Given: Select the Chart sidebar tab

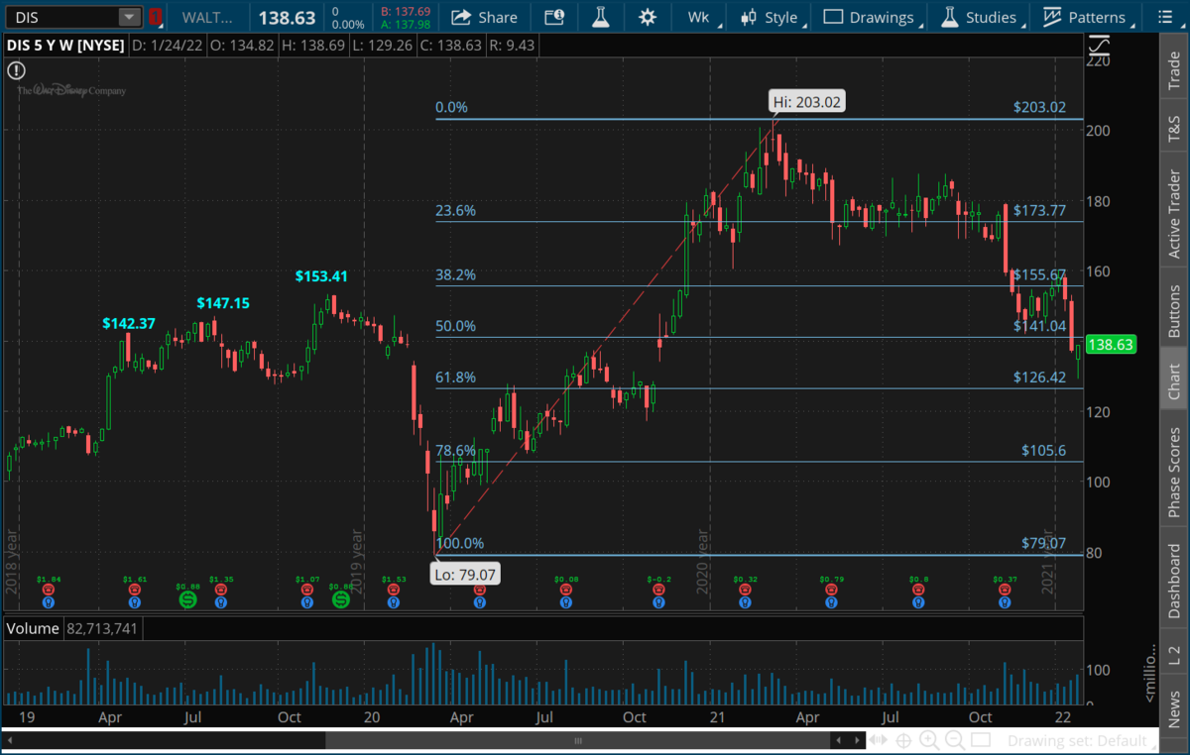Looking at the screenshot, I should 1175,380.
